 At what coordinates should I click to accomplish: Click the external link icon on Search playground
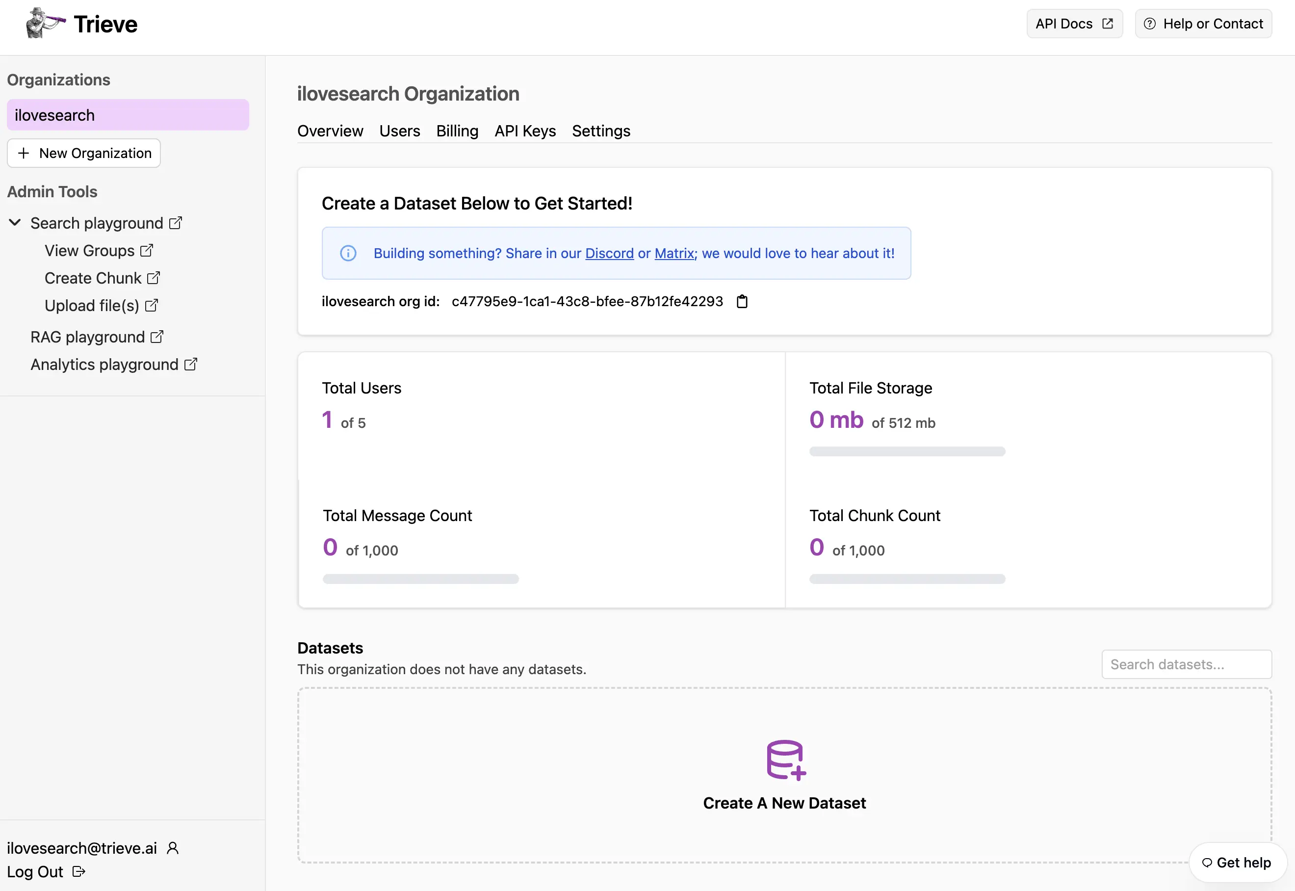[175, 222]
